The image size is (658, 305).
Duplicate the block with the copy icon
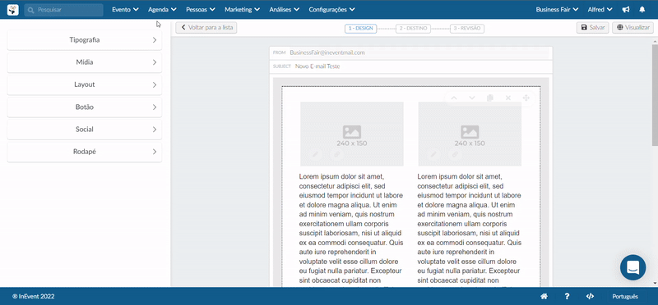[489, 98]
